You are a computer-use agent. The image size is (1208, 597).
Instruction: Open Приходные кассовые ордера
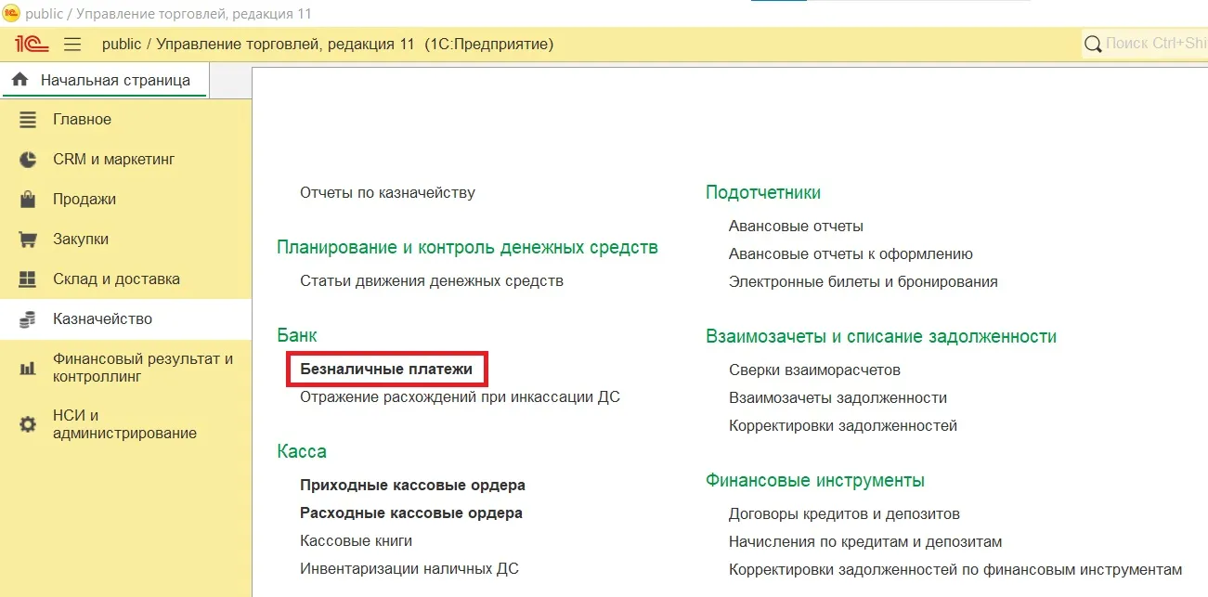point(412,485)
